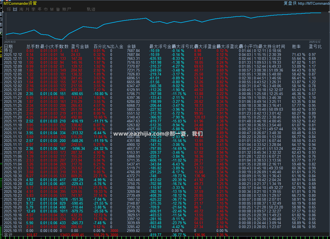Select the 2025.10.17 date row
The image size is (330, 239).
pyautogui.click(x=13, y=211)
